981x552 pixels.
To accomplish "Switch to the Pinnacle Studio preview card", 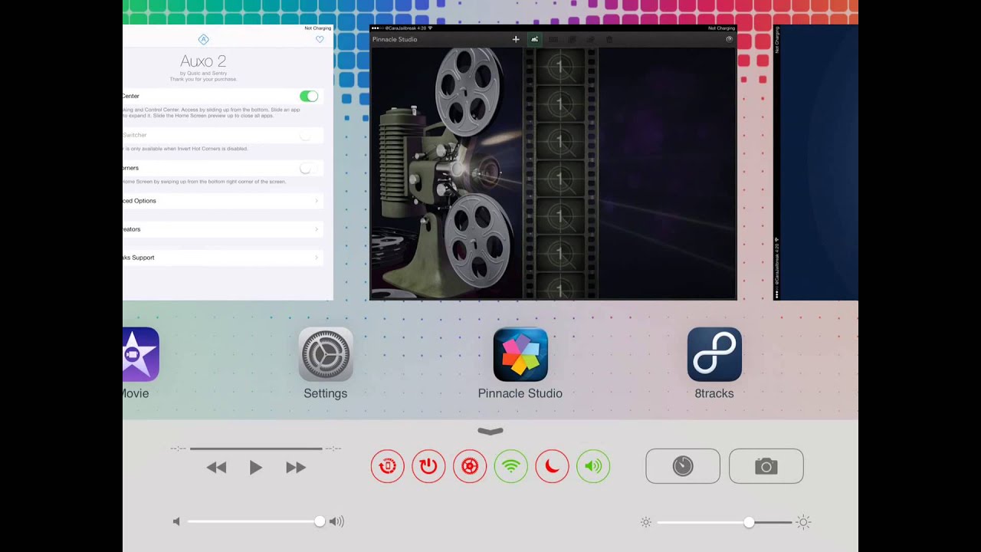I will point(553,163).
